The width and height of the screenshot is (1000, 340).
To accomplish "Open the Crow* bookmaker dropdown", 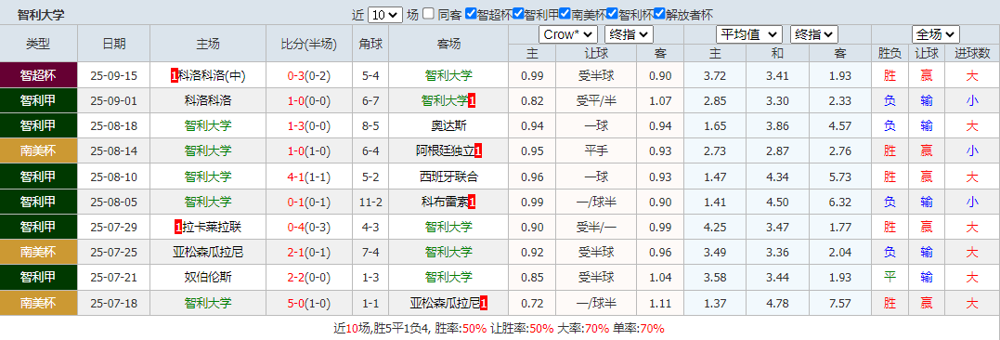I will pos(567,34).
